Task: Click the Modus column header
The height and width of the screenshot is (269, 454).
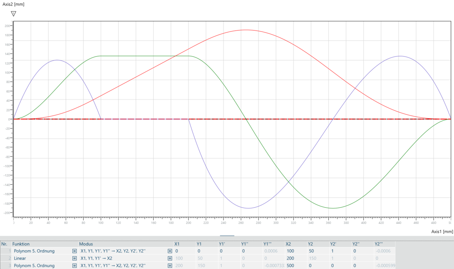Action: point(86,244)
